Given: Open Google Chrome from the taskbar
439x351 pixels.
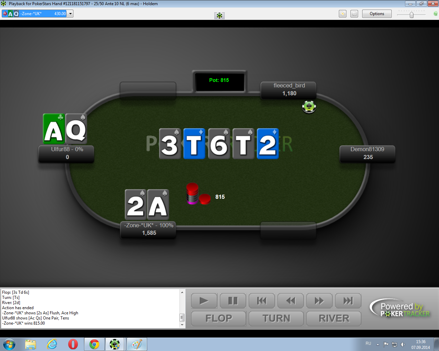Looking at the screenshot, I should click(94, 344).
